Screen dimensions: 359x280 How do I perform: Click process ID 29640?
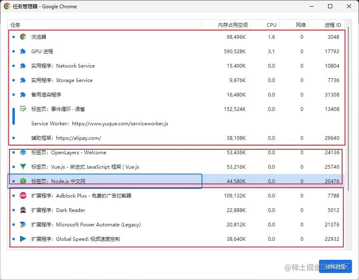pyautogui.click(x=332, y=138)
